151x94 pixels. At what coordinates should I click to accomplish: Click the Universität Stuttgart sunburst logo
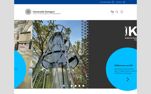28,12
